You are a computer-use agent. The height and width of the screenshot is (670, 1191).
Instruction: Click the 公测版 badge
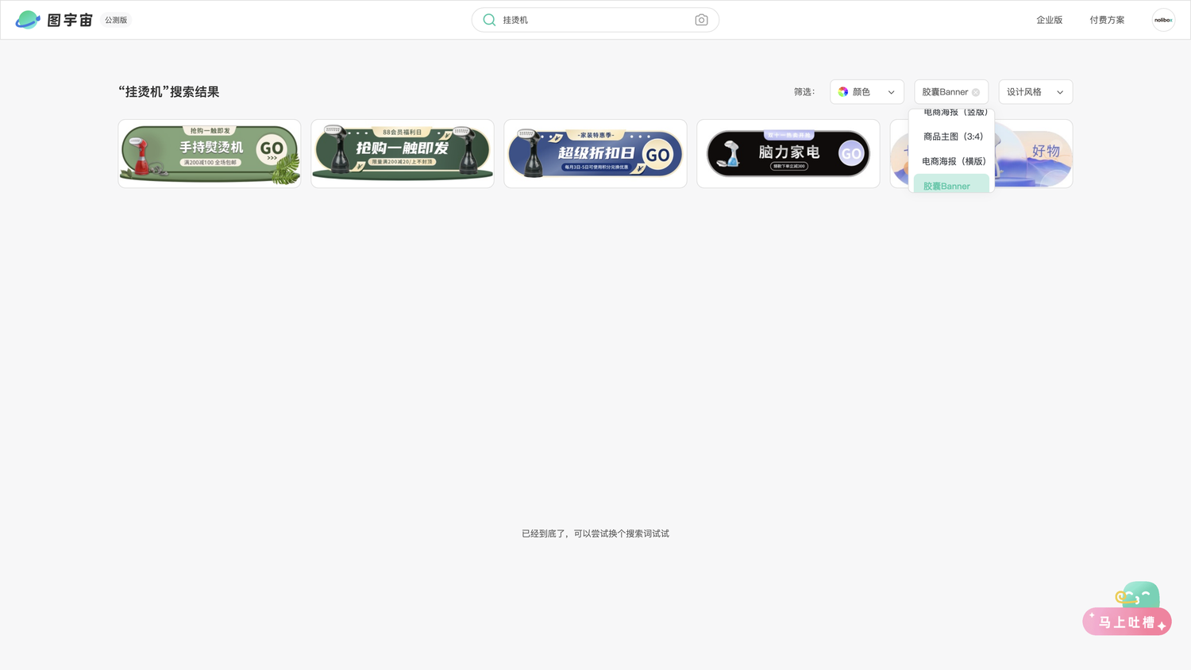tap(116, 20)
